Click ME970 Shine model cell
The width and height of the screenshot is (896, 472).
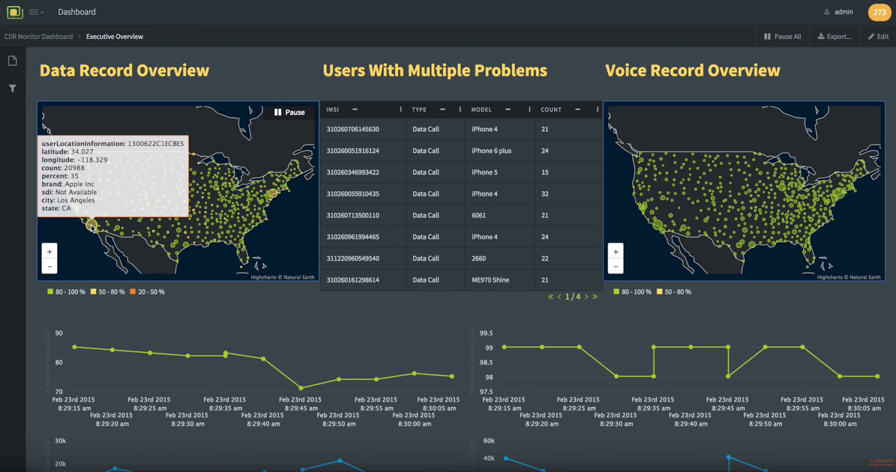500,280
